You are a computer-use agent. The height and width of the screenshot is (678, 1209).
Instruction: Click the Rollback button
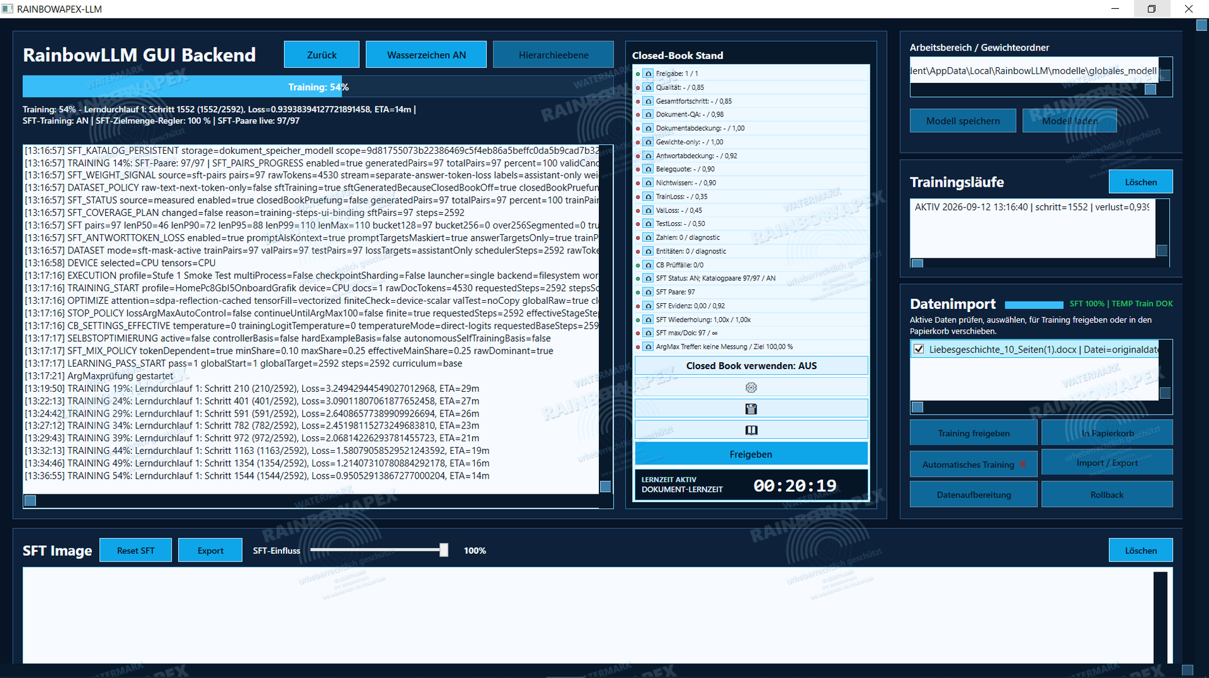point(1107,494)
